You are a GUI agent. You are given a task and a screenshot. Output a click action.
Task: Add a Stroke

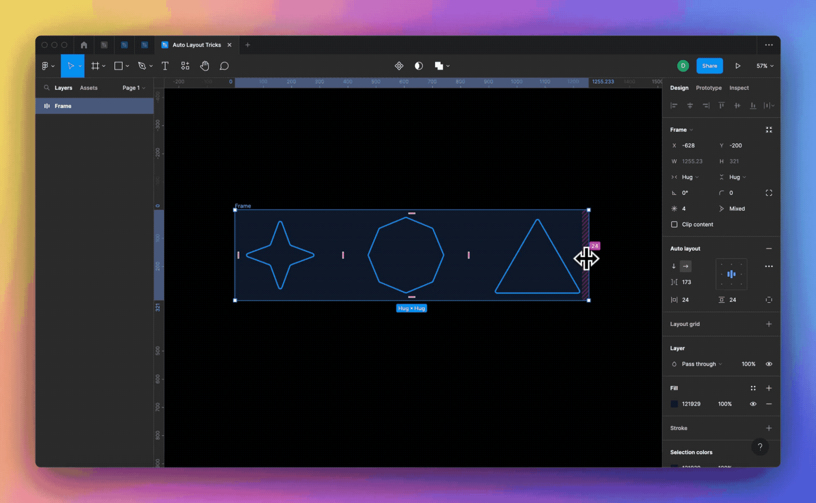(x=769, y=429)
